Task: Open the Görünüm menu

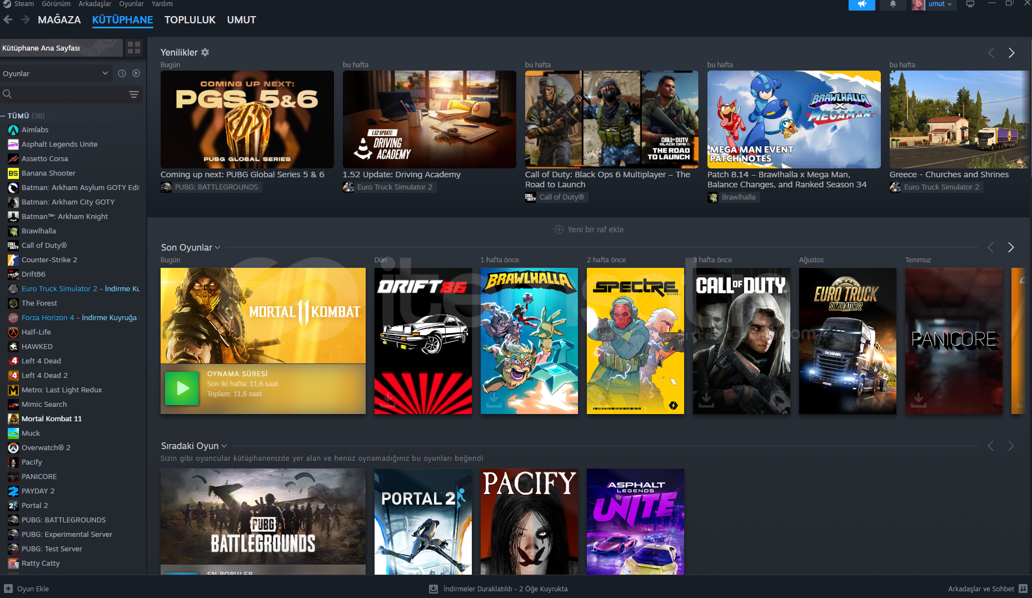Action: (x=56, y=4)
